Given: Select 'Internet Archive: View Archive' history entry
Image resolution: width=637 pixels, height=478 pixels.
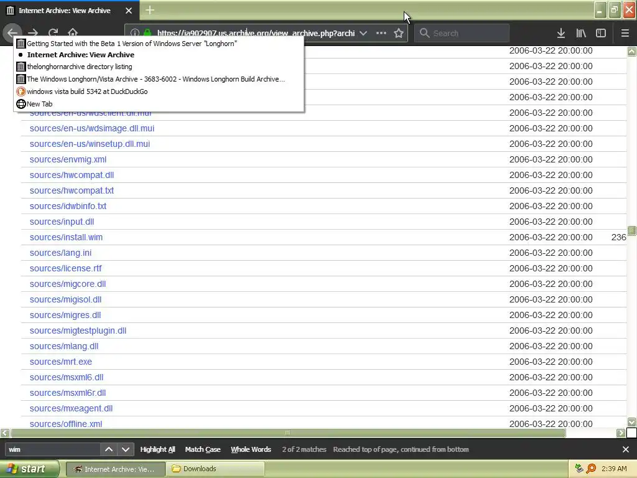Looking at the screenshot, I should [x=159, y=55].
